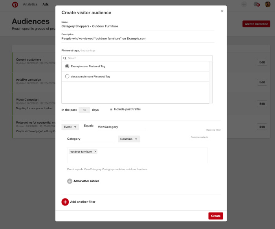275x229 pixels.
Task: Close the Create visitor audience dialog
Action: 222,11
